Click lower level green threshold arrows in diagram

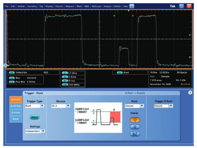[94, 122]
